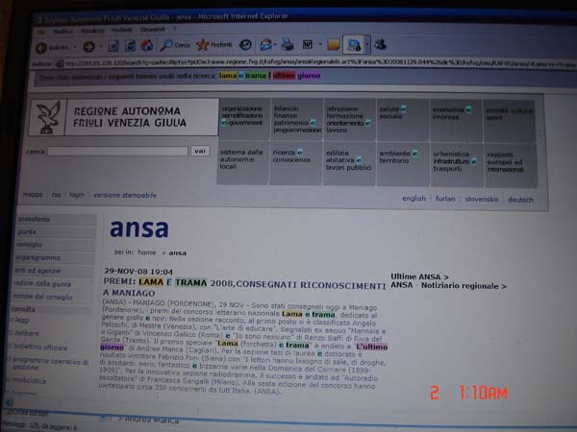This screenshot has height=432, width=577.
Task: Open consiglio in sidebar
Action: [x=54, y=245]
